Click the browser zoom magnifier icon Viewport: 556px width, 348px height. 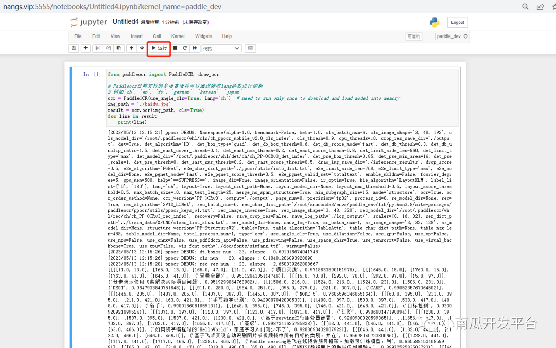[525, 7]
